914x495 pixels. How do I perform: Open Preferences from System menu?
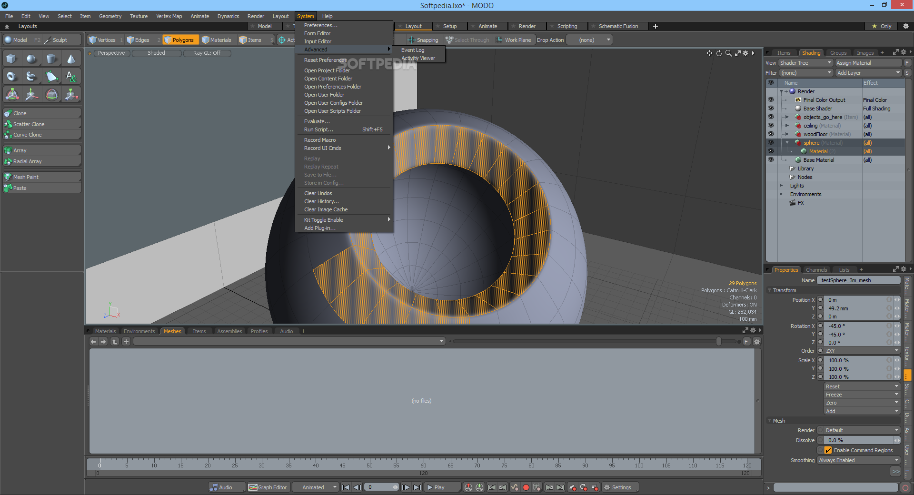(320, 25)
